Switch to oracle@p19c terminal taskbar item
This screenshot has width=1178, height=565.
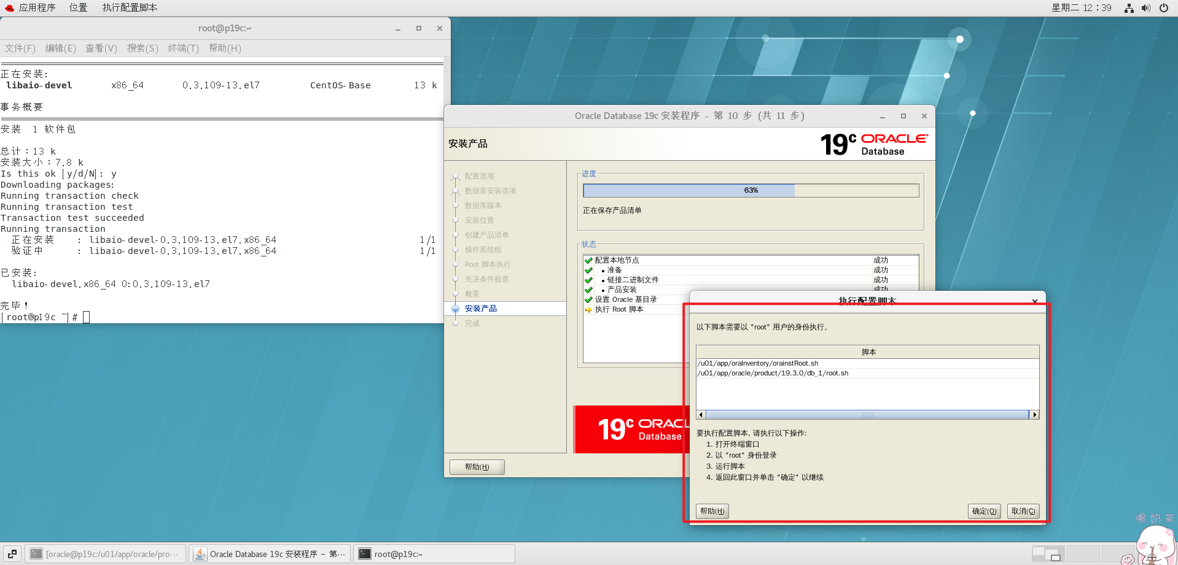tap(105, 554)
